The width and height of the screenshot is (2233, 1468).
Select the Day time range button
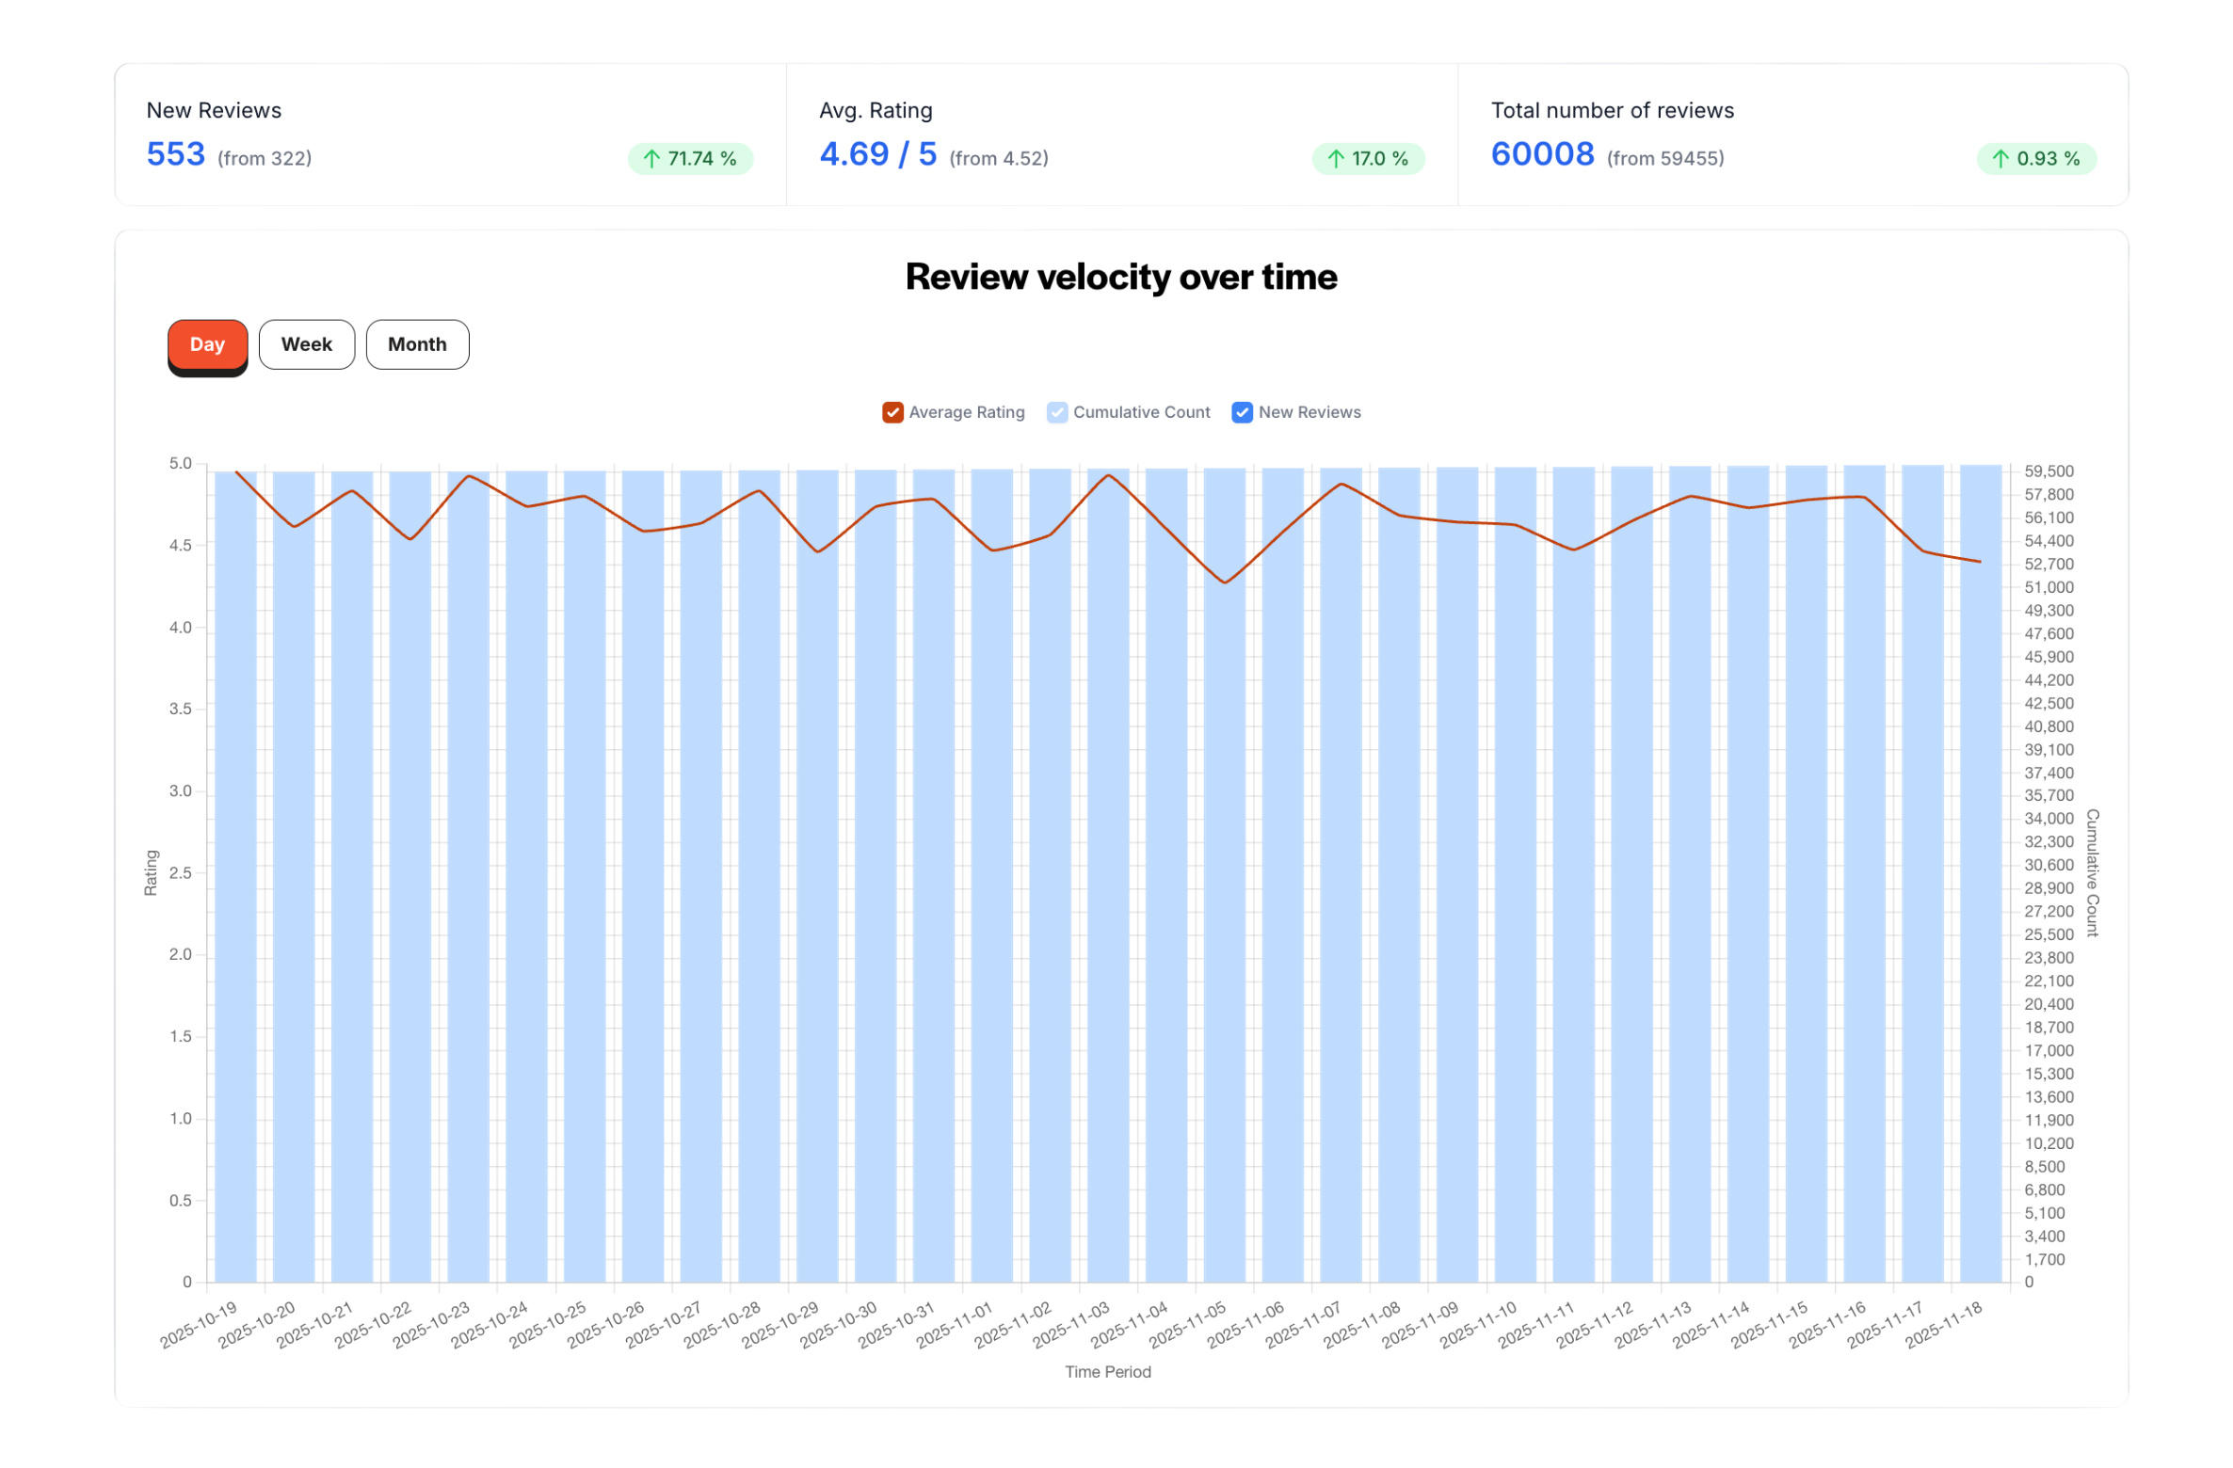pos(207,344)
